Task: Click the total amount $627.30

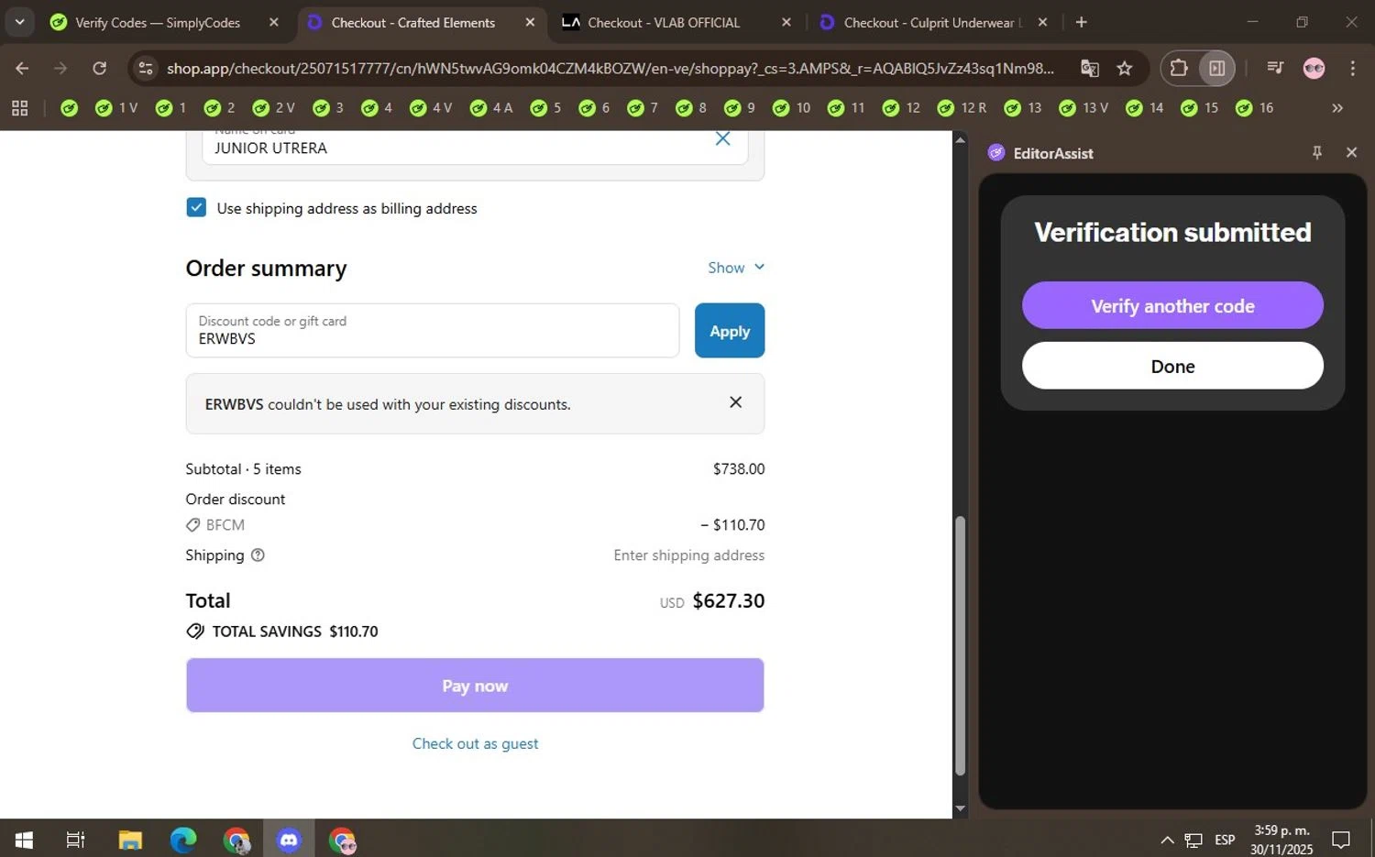Action: pyautogui.click(x=728, y=601)
